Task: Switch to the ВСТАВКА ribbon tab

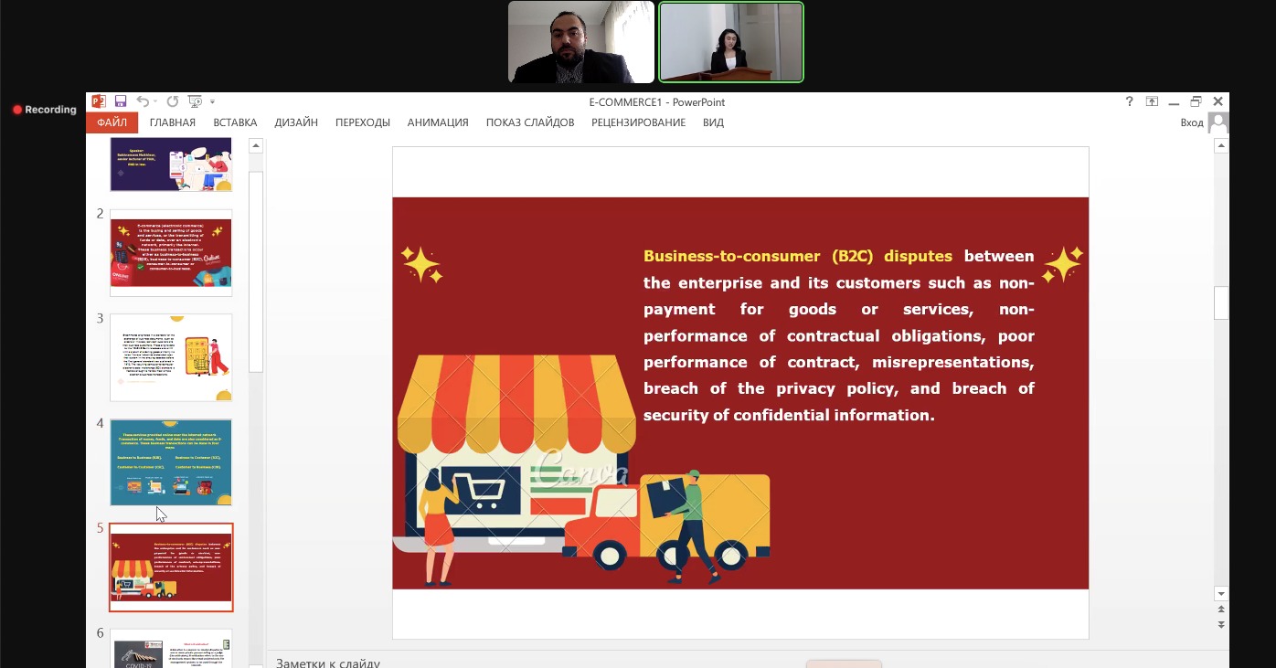Action: 235,122
